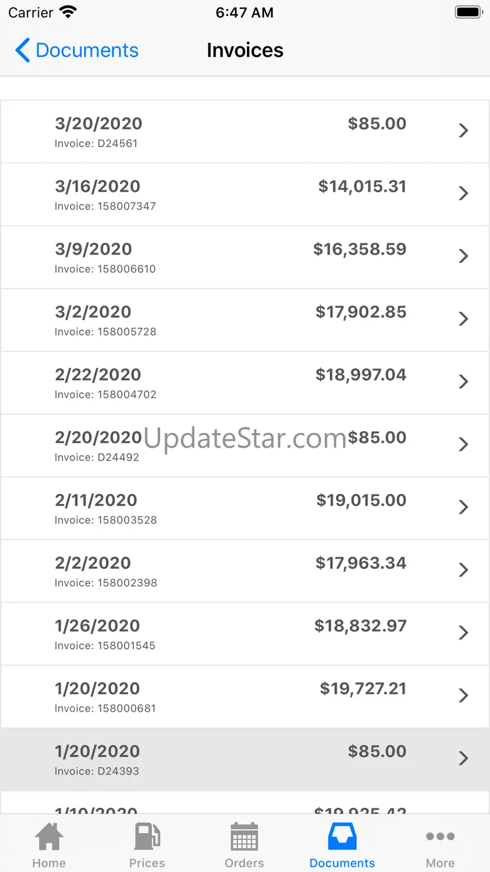The height and width of the screenshot is (872, 490).
Task: Select the Documents inbox tray icon
Action: tap(342, 837)
